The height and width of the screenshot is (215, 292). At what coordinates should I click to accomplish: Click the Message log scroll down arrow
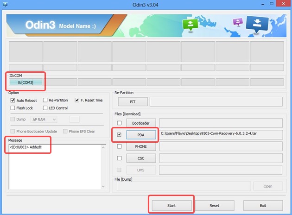(103, 186)
